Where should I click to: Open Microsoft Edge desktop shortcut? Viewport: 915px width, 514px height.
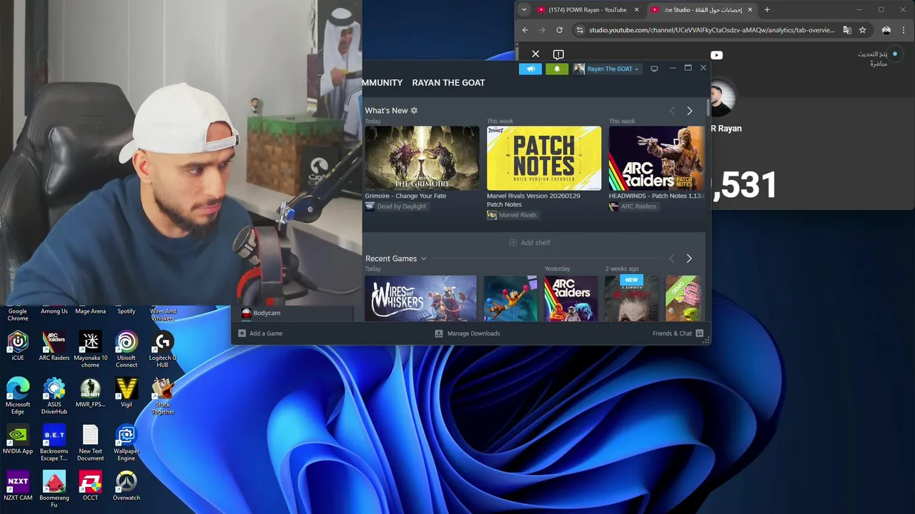click(x=18, y=395)
